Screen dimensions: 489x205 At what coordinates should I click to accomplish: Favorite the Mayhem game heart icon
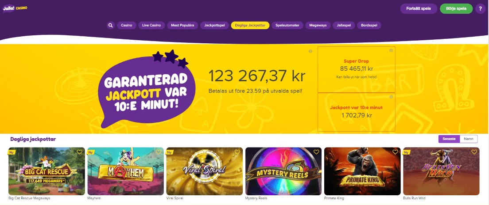(x=159, y=152)
